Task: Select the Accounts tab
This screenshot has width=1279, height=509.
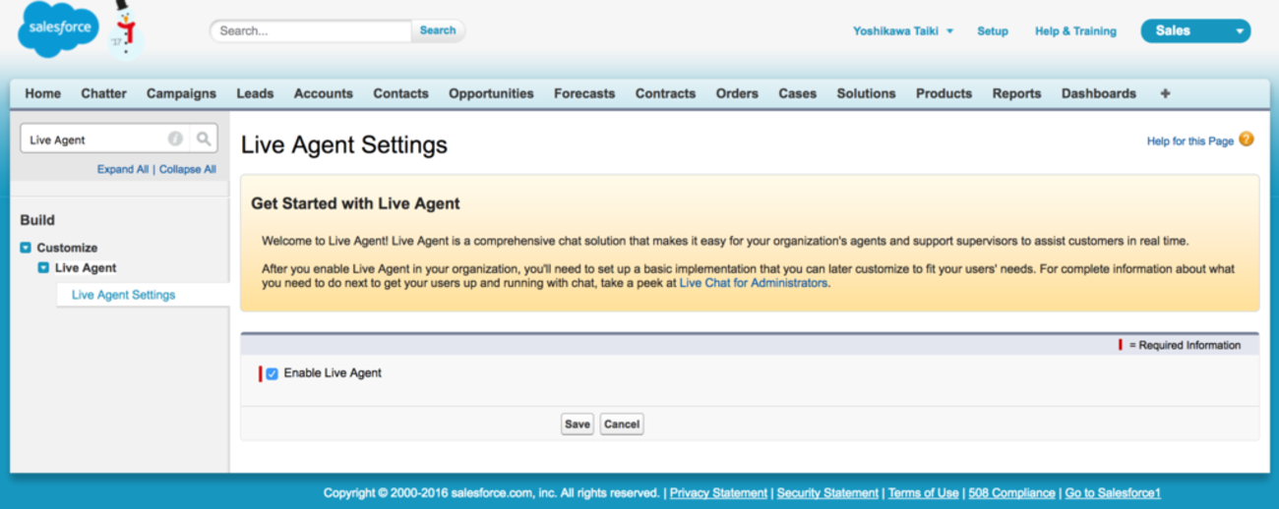Action: tap(323, 93)
